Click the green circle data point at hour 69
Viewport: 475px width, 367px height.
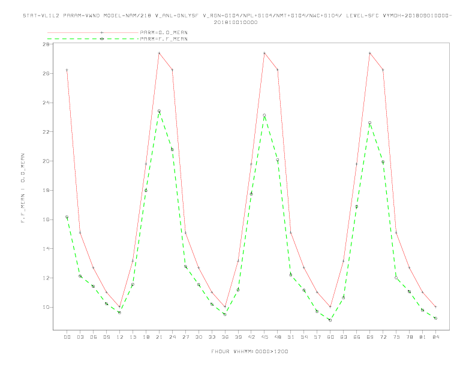pos(370,123)
